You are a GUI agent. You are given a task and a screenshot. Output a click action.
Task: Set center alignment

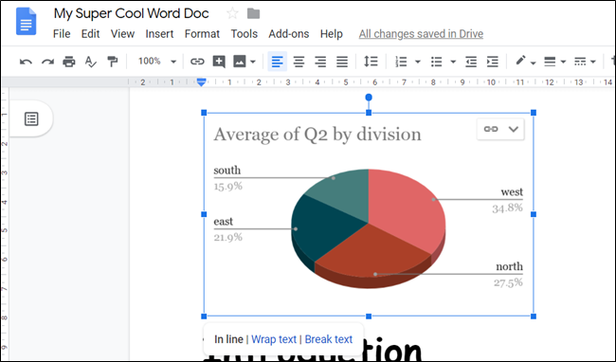click(x=299, y=62)
